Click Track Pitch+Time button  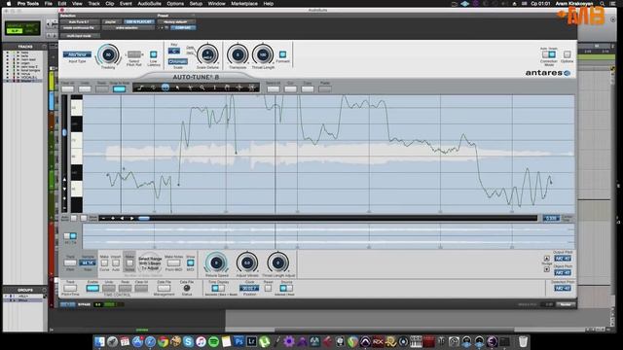tap(70, 288)
